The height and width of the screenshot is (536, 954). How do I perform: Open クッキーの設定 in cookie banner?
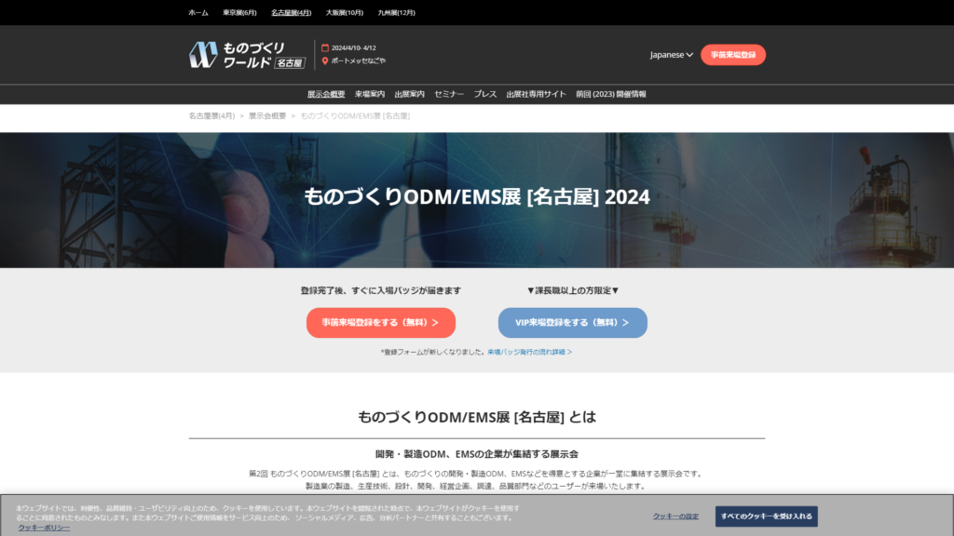676,516
